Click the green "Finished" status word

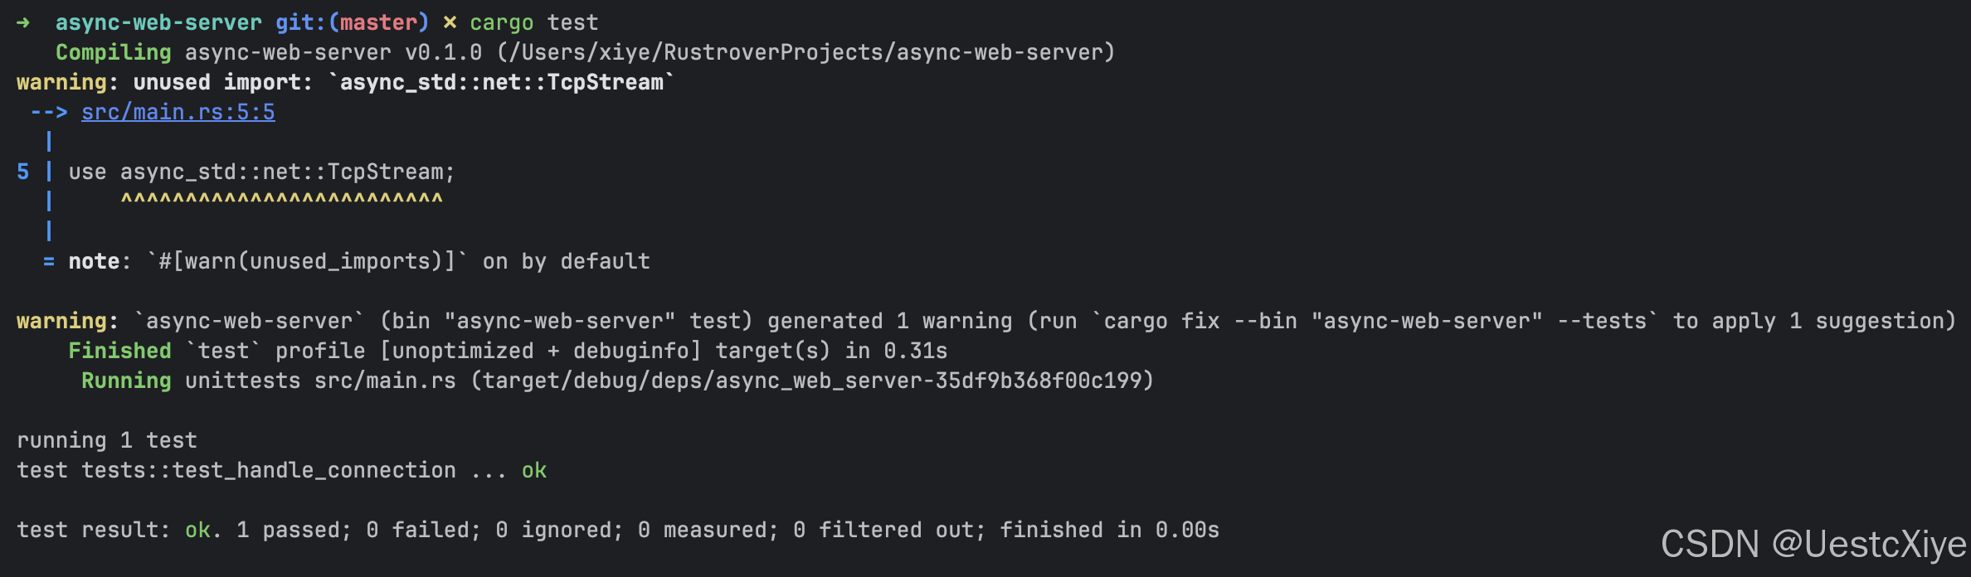119,351
